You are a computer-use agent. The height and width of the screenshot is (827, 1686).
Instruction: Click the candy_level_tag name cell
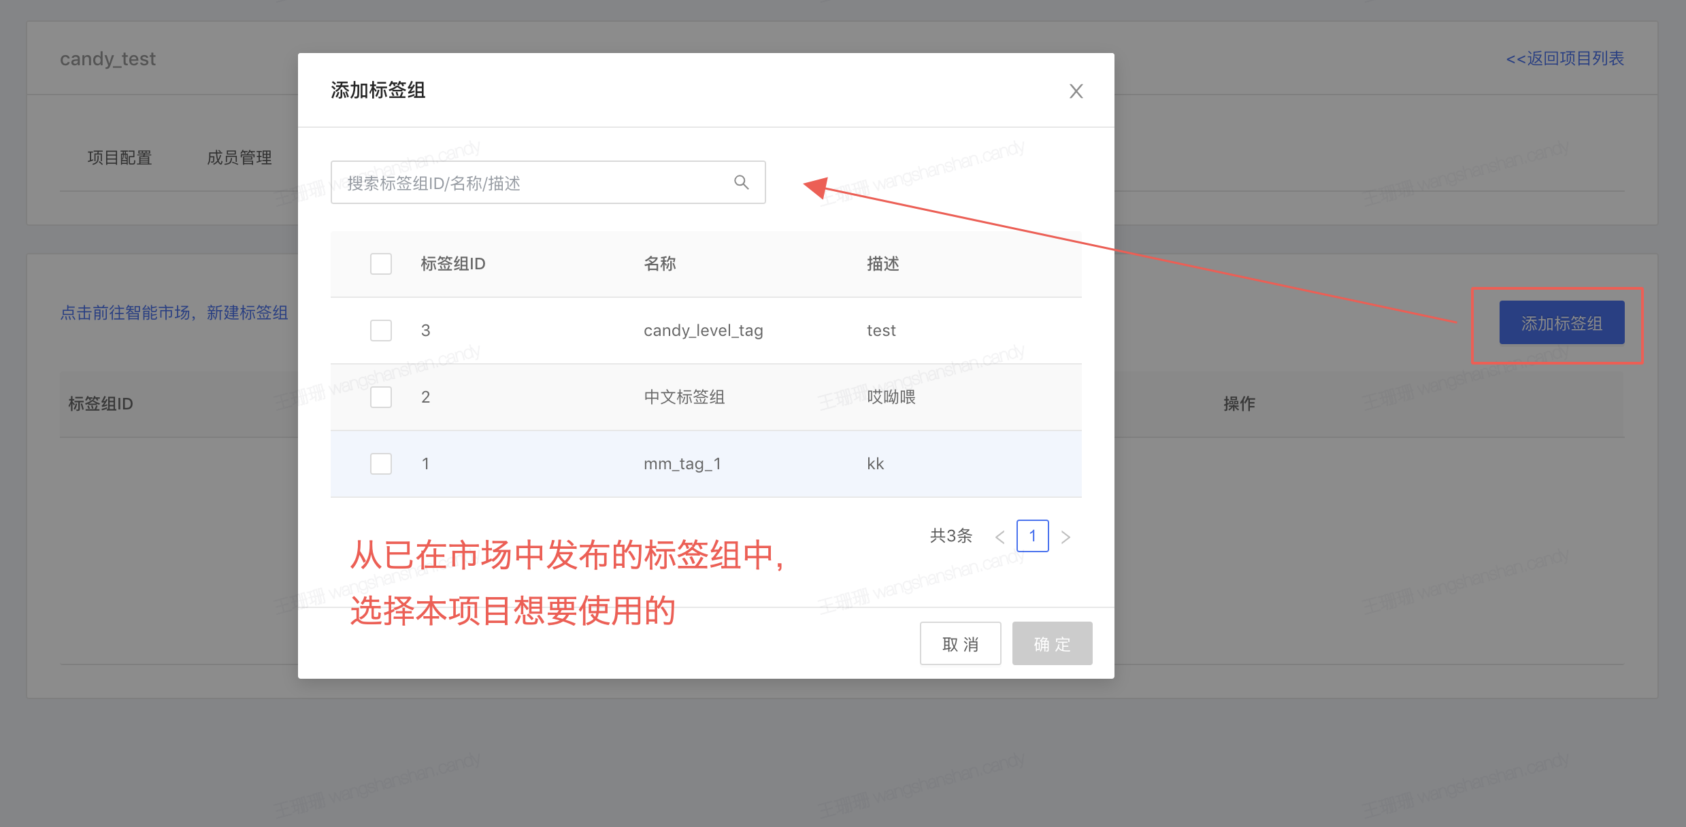[x=703, y=331]
